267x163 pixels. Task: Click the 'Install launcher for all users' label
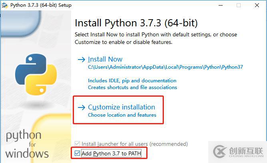click(134, 143)
